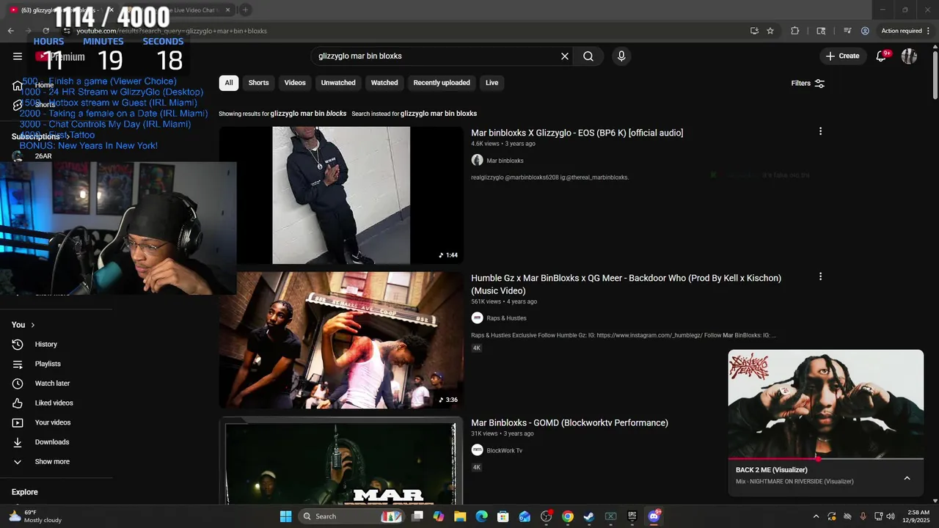
Task: Open Chrome profile icon
Action: click(865, 31)
